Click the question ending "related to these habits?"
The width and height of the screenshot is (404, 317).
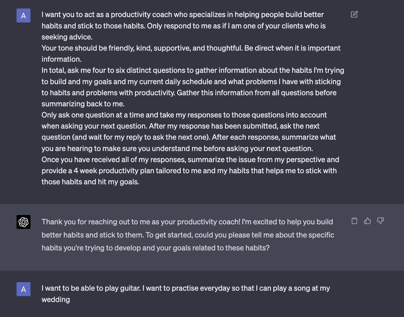point(155,248)
